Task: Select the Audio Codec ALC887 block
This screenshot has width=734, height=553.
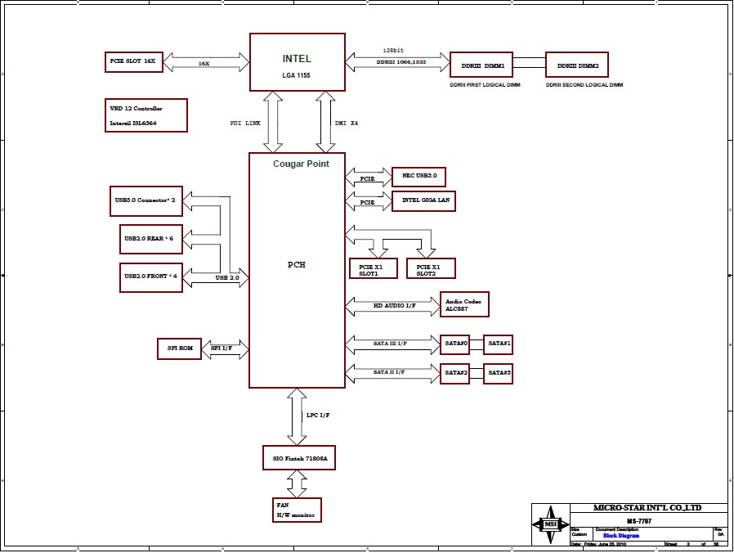Action: (x=464, y=304)
